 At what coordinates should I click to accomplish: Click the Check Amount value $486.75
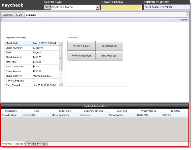coord(37,57)
